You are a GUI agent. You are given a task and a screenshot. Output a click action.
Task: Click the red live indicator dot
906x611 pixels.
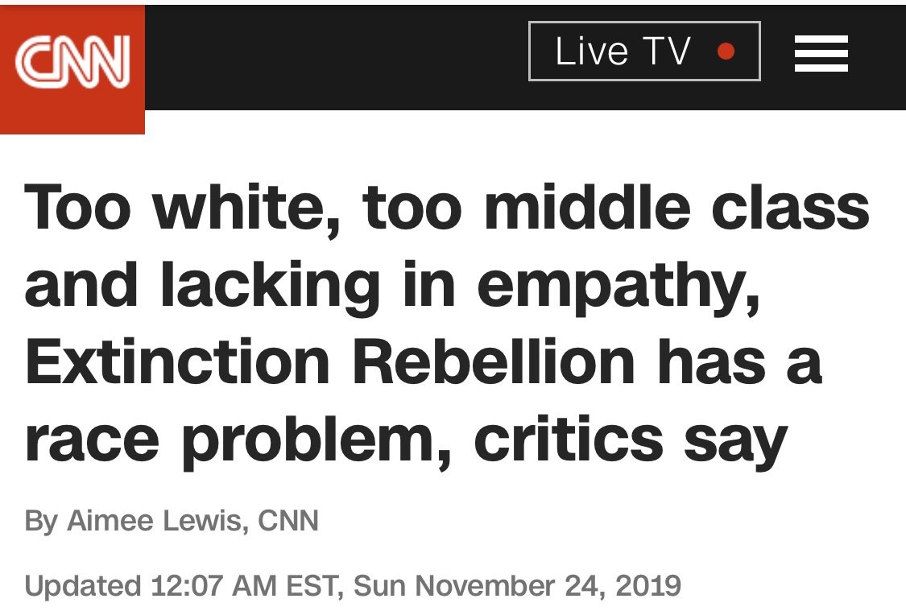click(726, 52)
